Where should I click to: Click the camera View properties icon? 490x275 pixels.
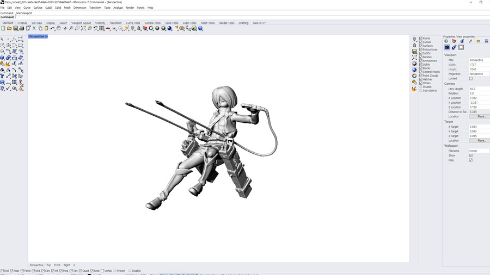(447, 47)
